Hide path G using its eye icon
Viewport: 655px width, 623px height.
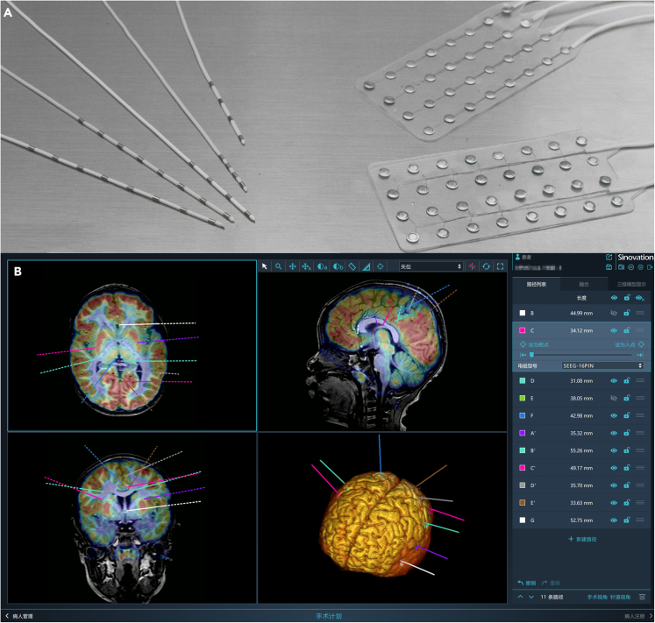tap(614, 518)
